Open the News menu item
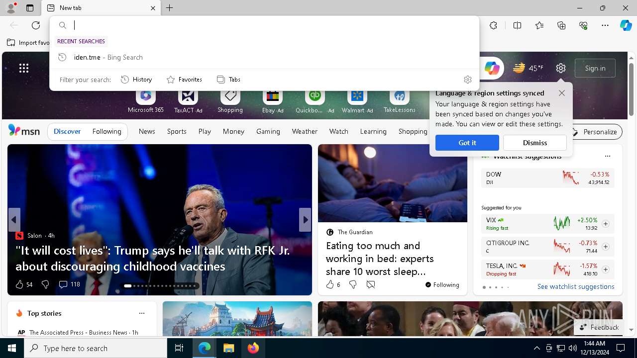The image size is (637, 358). coord(147,131)
